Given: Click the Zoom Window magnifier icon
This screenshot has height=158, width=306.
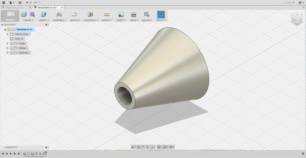Looking at the screenshot, I should coord(151,147).
